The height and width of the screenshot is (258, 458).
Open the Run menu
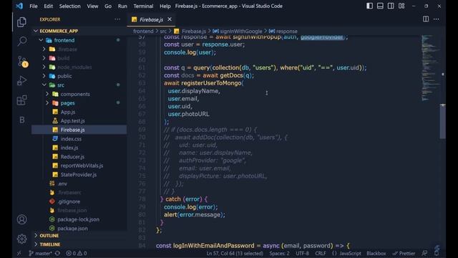pos(122,6)
